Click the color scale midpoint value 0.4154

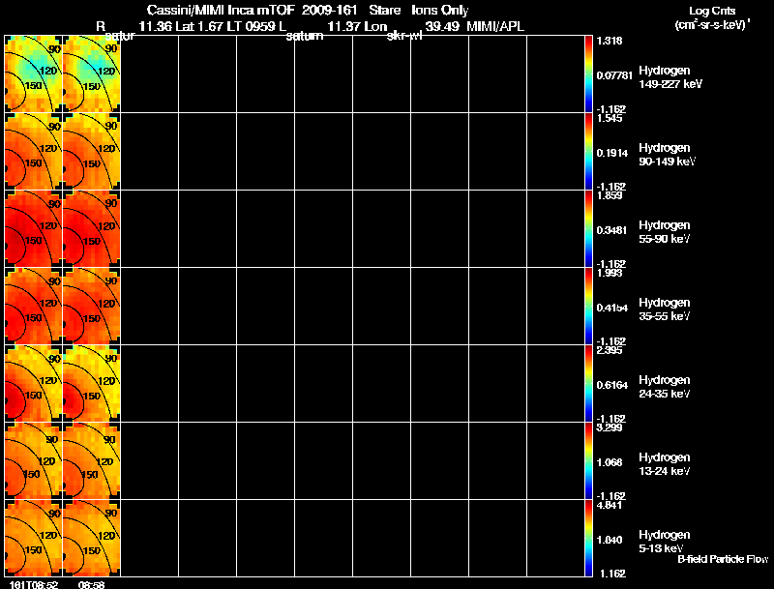[612, 308]
